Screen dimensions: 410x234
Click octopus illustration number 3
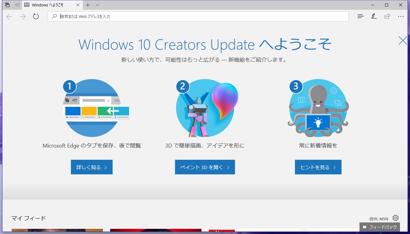pos(318,108)
